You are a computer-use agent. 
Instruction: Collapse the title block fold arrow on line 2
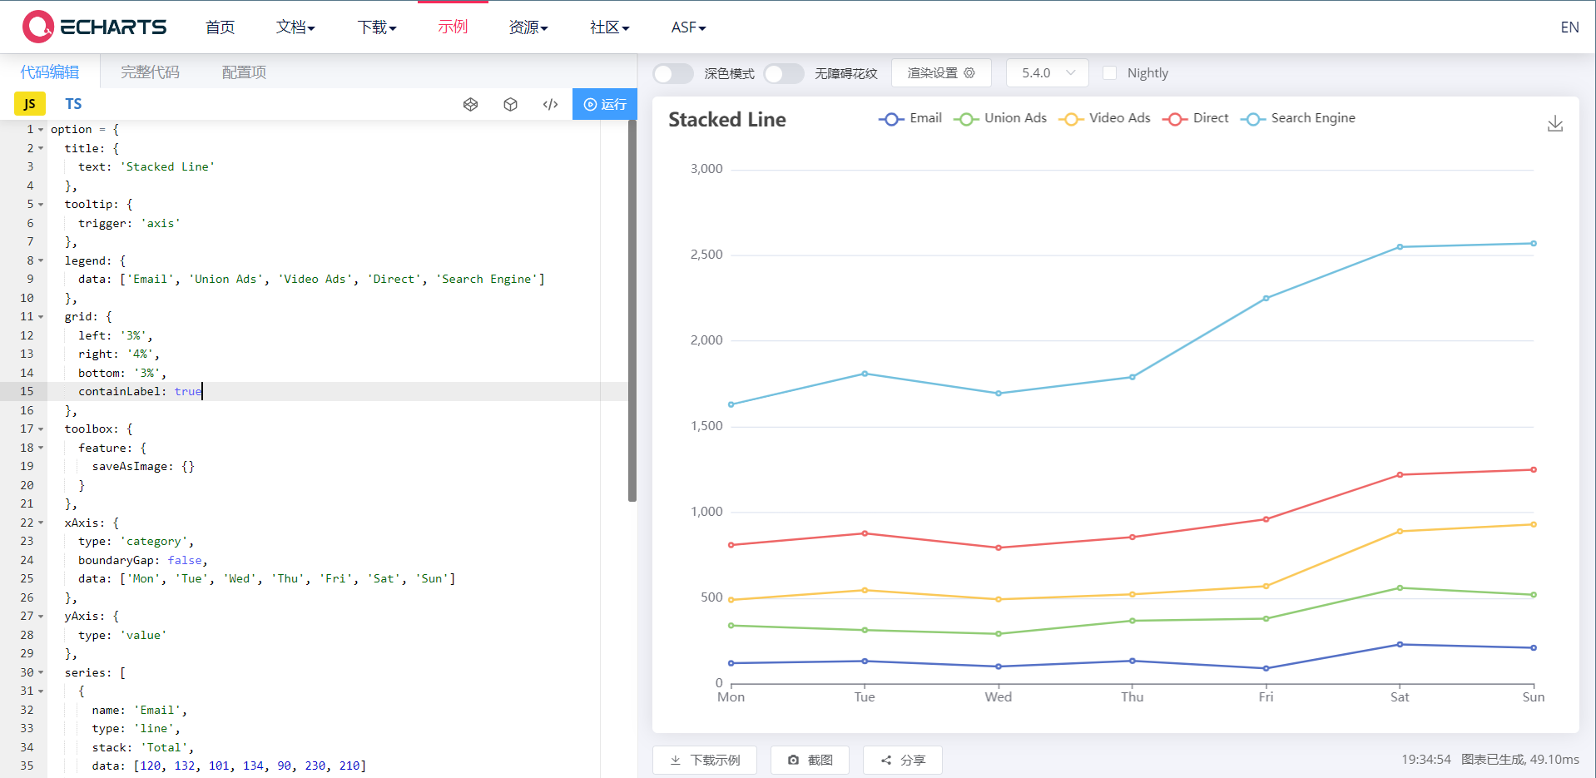coord(41,148)
